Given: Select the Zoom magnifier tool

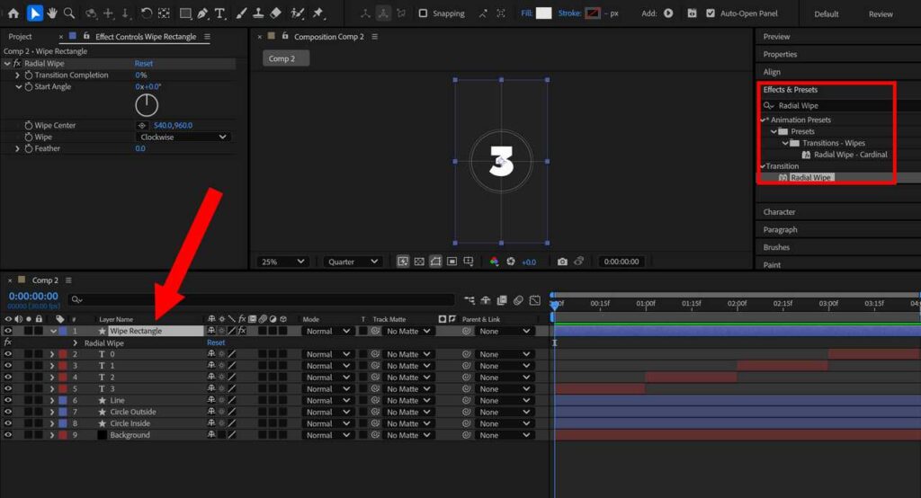Looking at the screenshot, I should pos(68,13).
